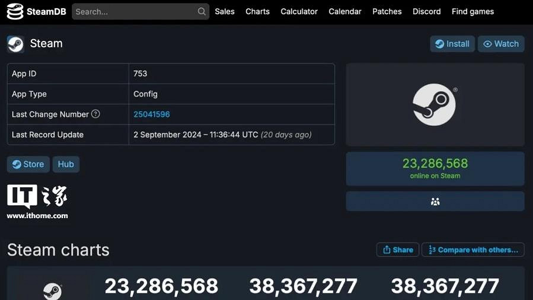Click the group users icon bar
Image resolution: width=533 pixels, height=300 pixels.
(x=435, y=202)
